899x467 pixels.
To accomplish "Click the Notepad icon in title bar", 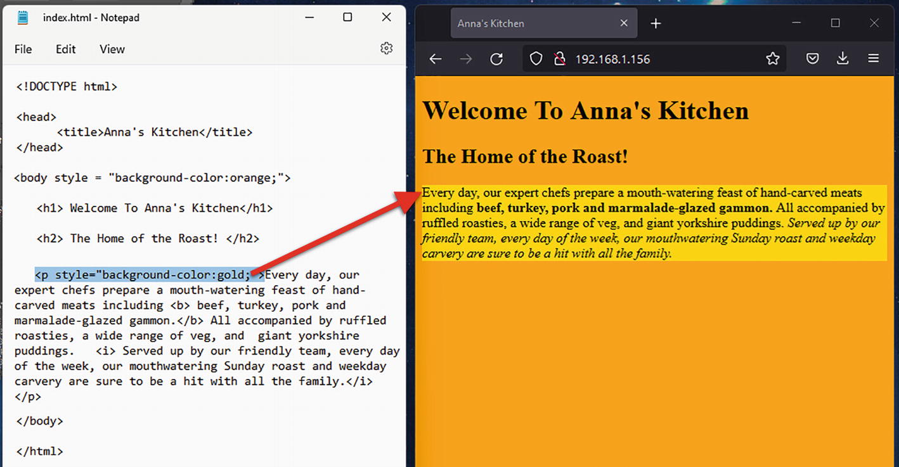I will pos(23,17).
